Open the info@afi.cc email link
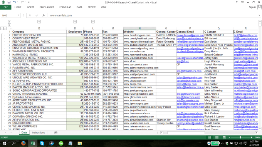The height and width of the screenshot is (147, 262). [183, 61]
